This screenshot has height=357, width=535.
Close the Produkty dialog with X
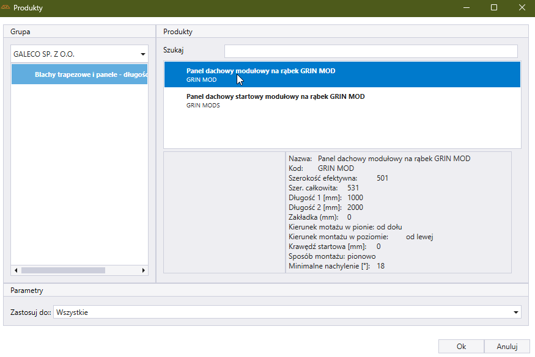(522, 8)
